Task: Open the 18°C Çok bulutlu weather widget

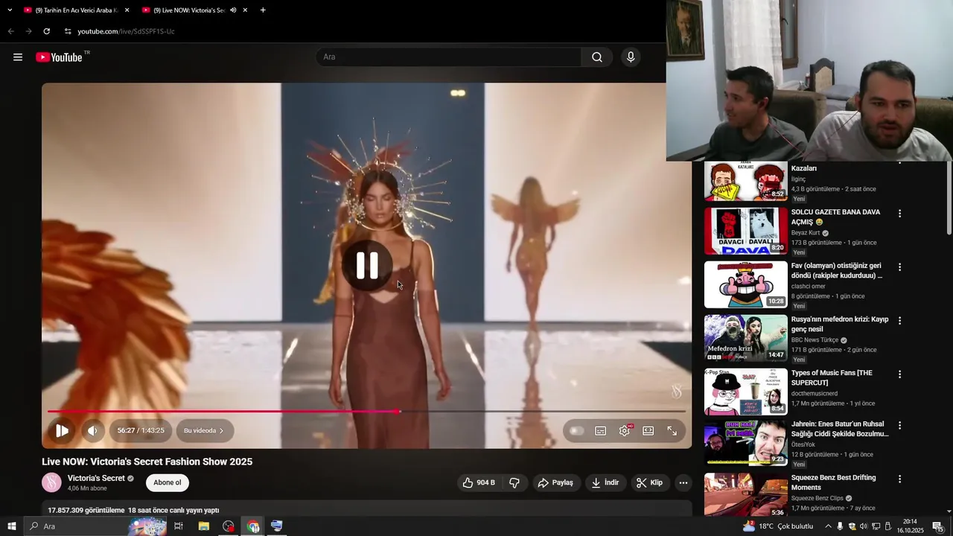Action: (x=778, y=526)
